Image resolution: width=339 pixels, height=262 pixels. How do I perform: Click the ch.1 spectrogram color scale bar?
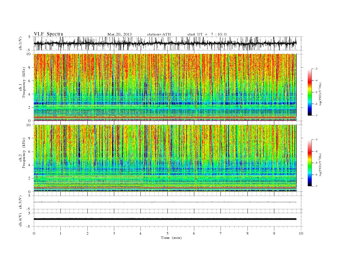pos(310,92)
